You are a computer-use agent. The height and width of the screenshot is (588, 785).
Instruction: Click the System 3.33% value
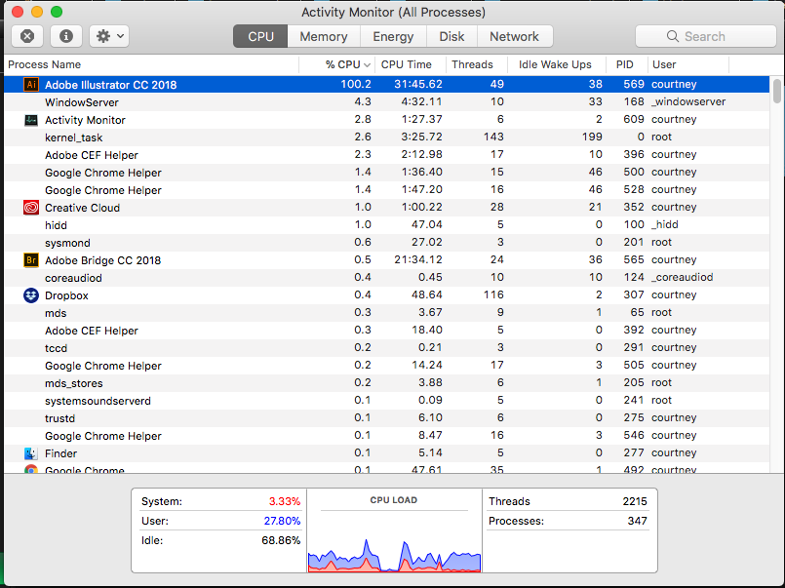coord(285,501)
